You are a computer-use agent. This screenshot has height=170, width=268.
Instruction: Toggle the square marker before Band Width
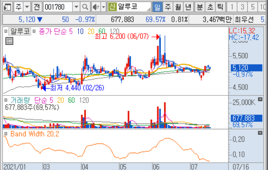coord(6,134)
